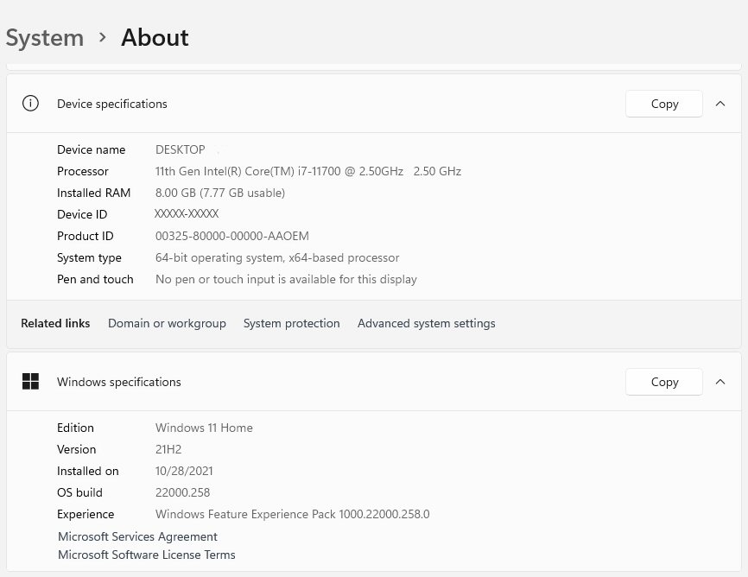748x577 pixels.
Task: Select the 64-bit operating system value
Action: (x=277, y=257)
